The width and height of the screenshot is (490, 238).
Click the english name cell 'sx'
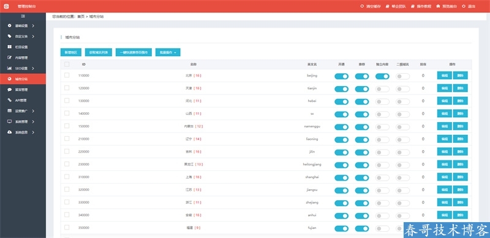coord(312,114)
